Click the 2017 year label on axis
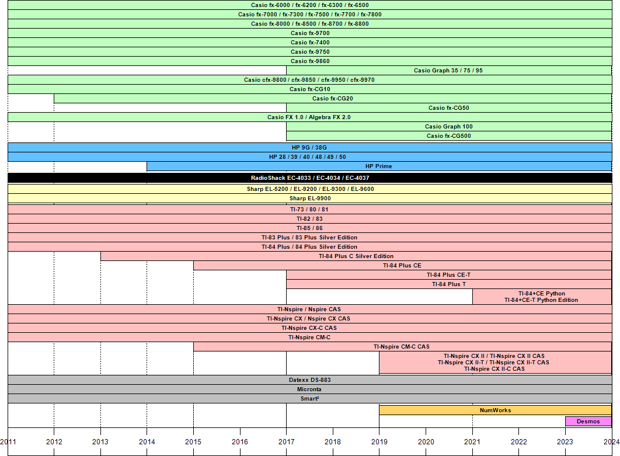The height and width of the screenshot is (456, 620). [286, 442]
